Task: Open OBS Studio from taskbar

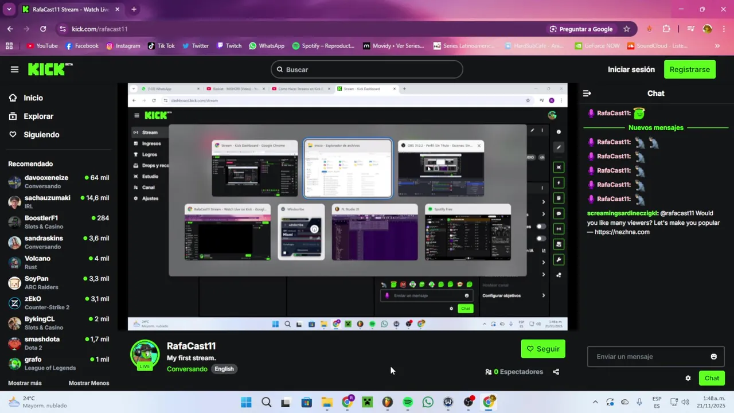Action: (x=468, y=402)
